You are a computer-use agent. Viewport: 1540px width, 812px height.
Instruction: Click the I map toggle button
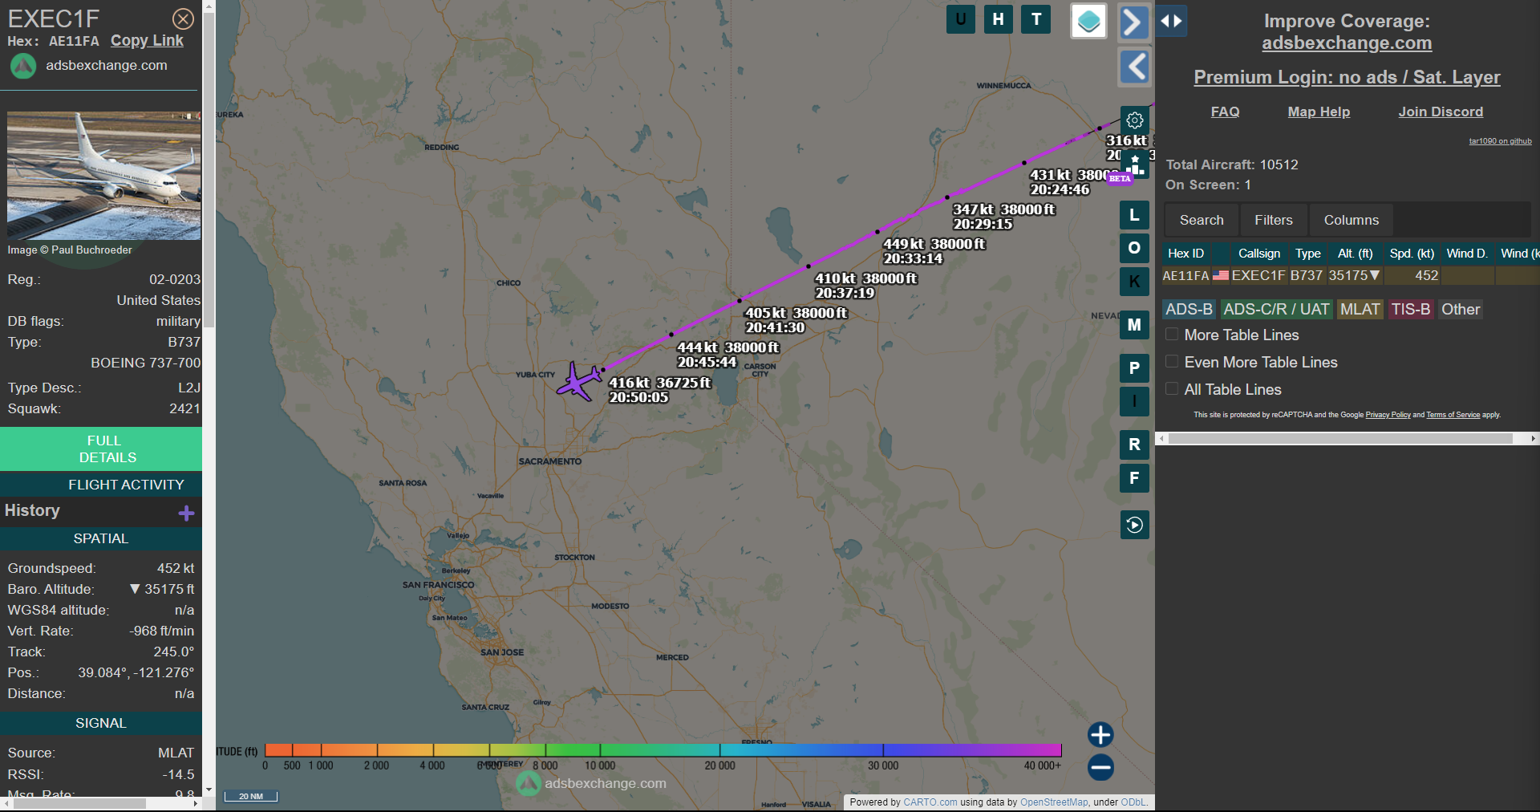(x=1134, y=401)
